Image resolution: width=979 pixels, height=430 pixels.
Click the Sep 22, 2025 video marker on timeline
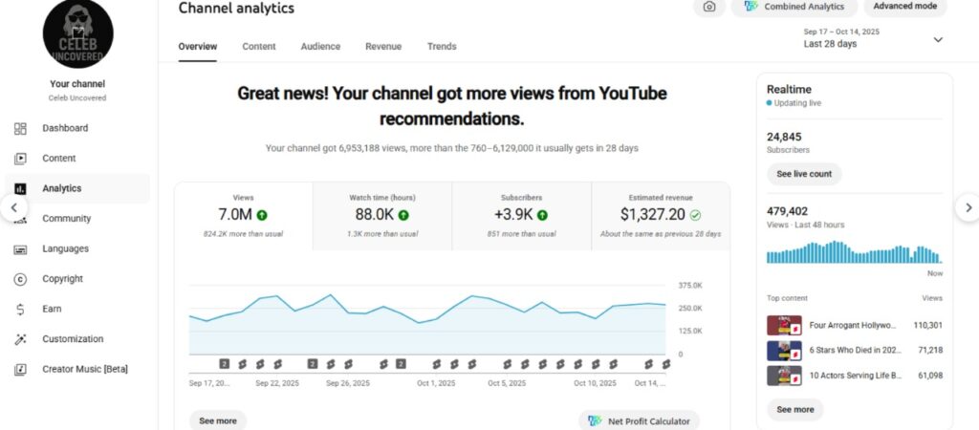click(278, 364)
